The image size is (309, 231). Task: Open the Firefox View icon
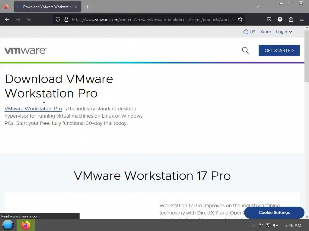[x=6, y=7]
